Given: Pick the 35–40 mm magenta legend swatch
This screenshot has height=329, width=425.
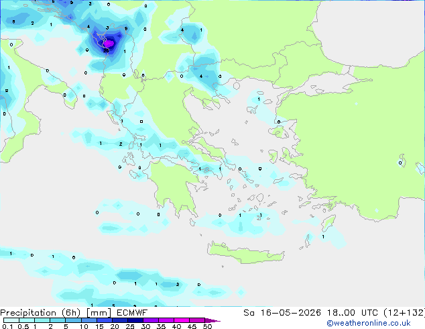Looking at the screenshot, I should tap(166, 320).
